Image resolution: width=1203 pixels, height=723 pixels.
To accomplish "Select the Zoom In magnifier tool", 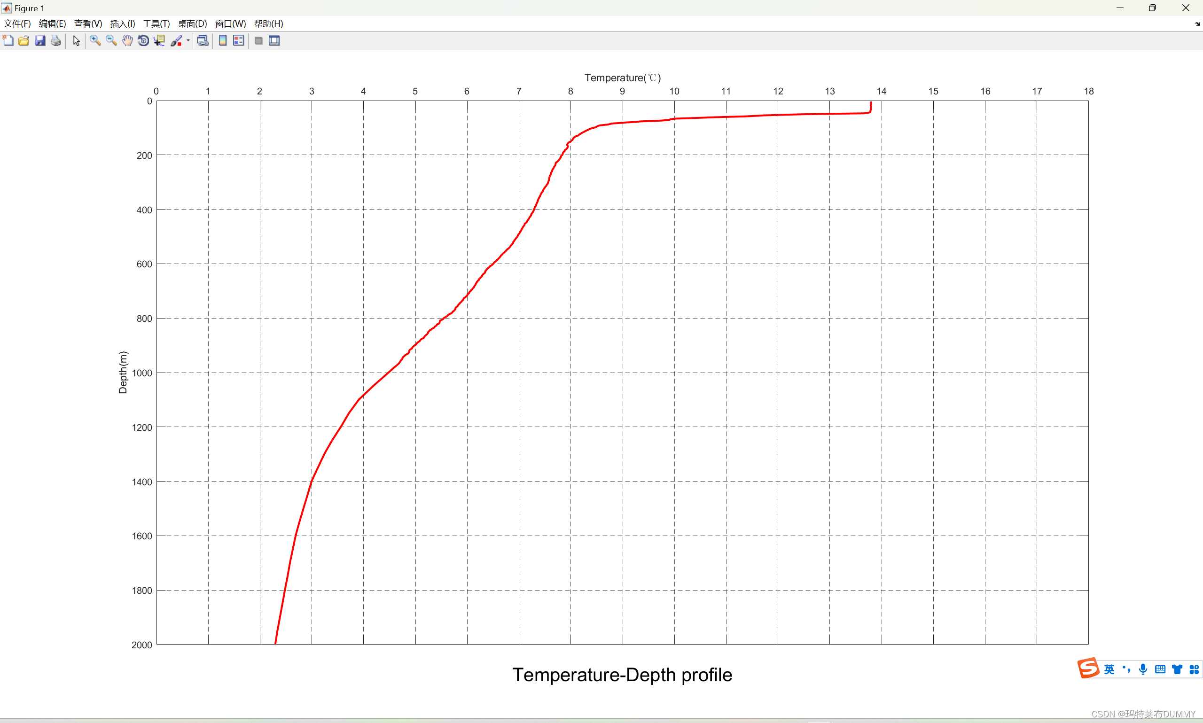I will point(95,41).
